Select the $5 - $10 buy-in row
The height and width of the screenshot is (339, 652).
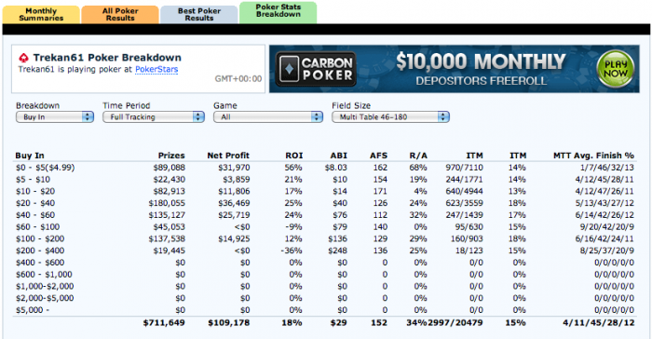click(x=325, y=180)
